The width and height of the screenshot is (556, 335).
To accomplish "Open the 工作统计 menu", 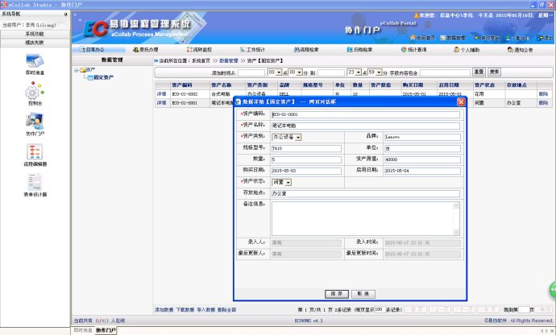I will [252, 50].
